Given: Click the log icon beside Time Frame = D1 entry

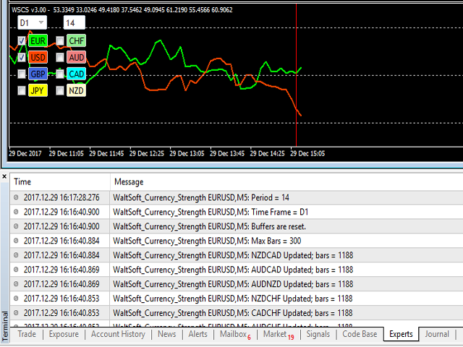Looking at the screenshot, I should tap(17, 211).
